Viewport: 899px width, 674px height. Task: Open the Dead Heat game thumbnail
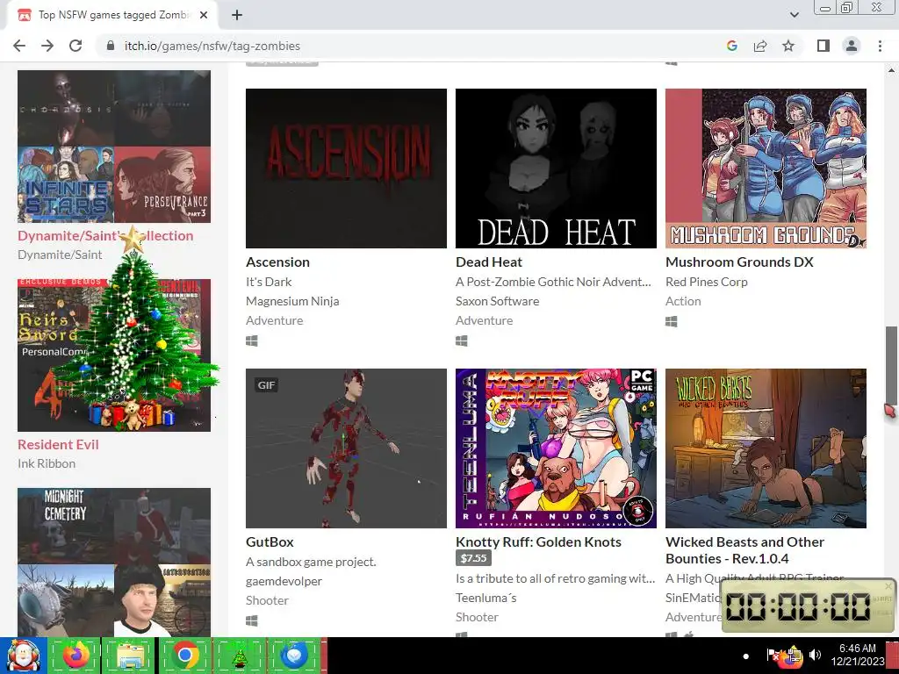pos(556,168)
